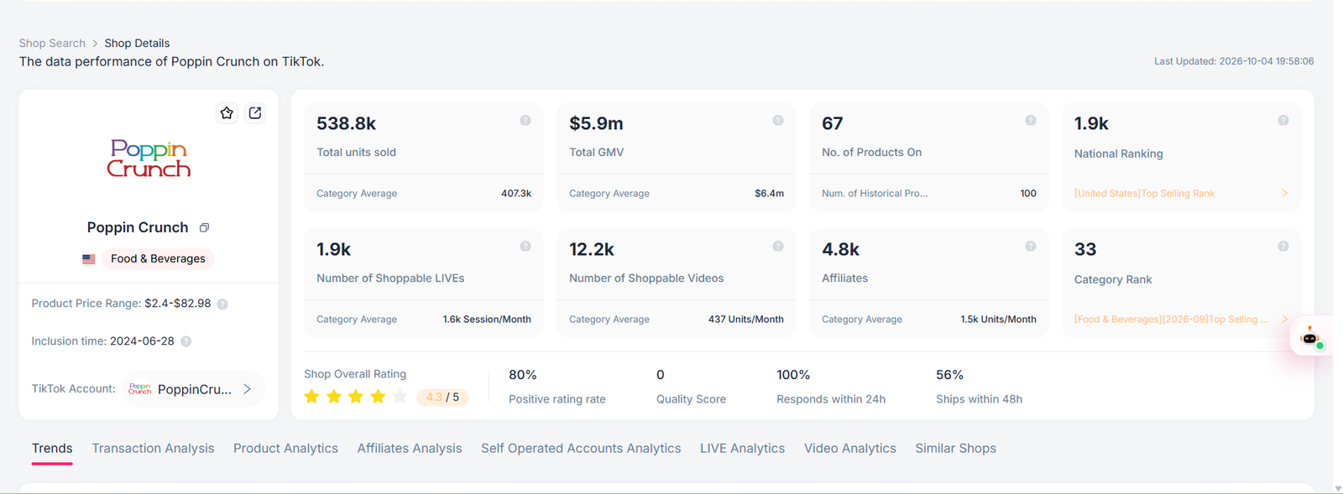Open the LIVE Analytics tab

click(743, 449)
